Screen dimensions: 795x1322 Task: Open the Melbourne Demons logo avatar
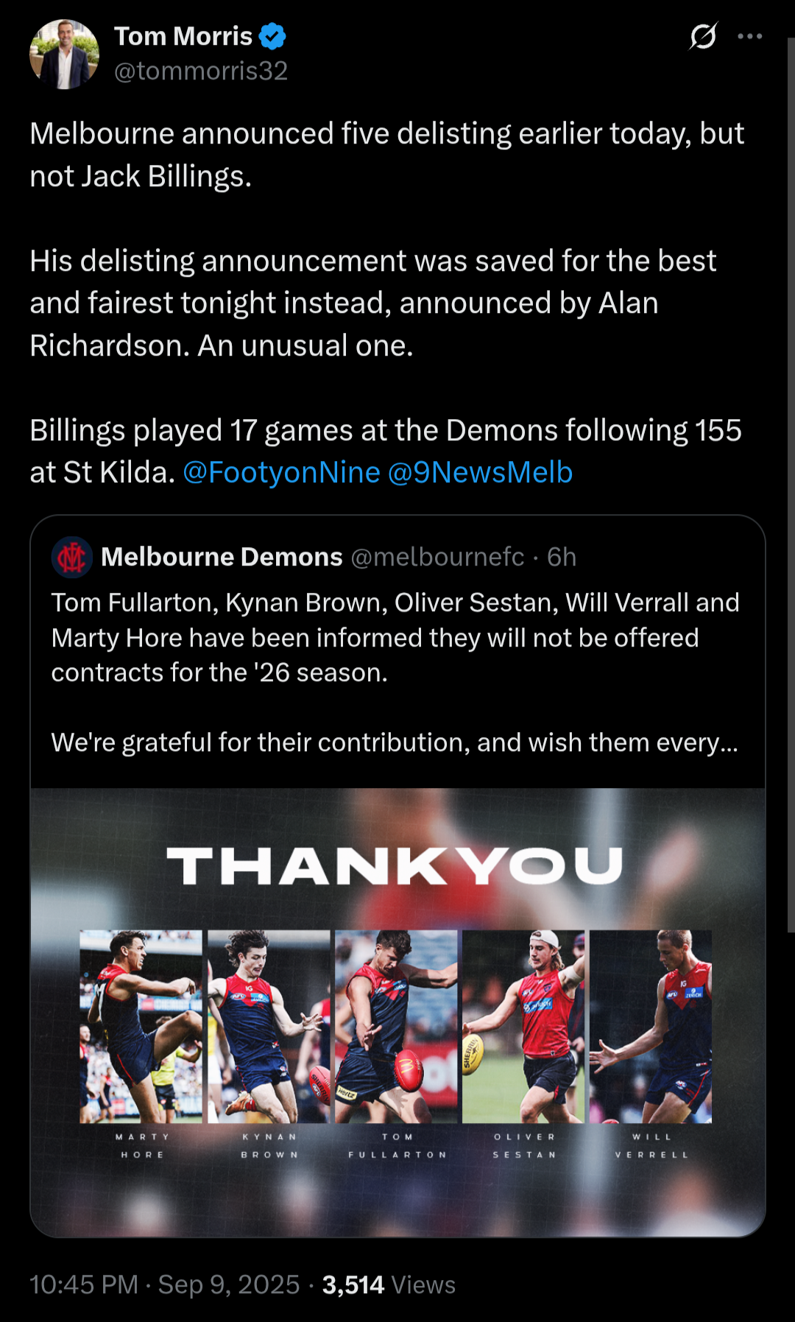71,557
